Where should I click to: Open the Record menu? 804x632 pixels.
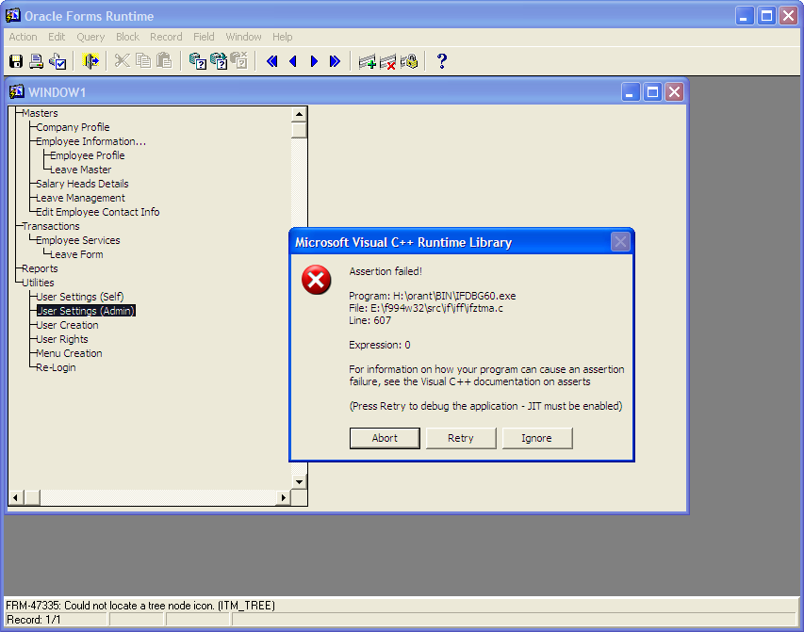tap(166, 37)
